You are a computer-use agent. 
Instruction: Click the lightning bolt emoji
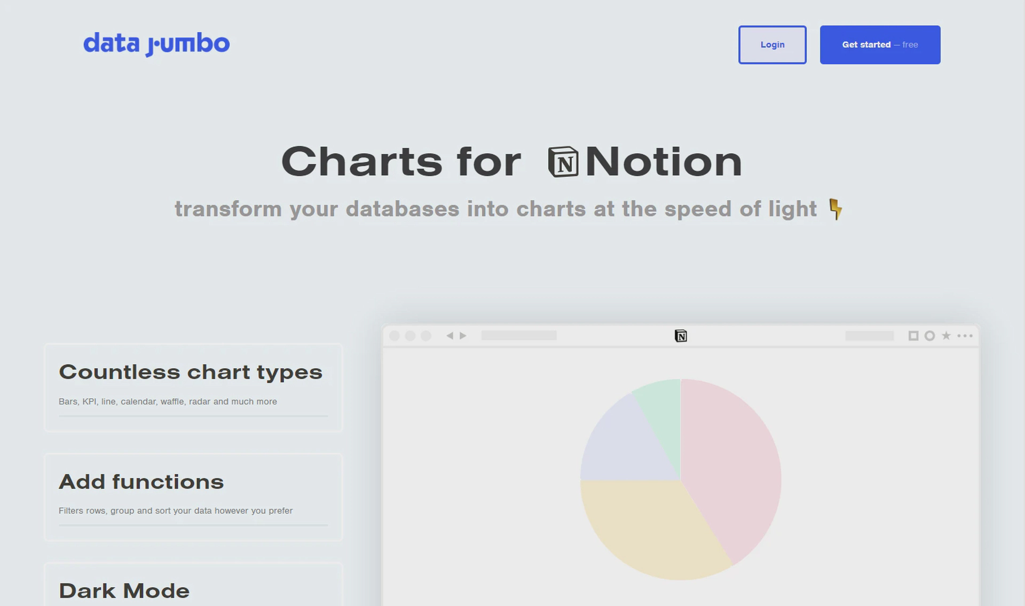point(835,209)
